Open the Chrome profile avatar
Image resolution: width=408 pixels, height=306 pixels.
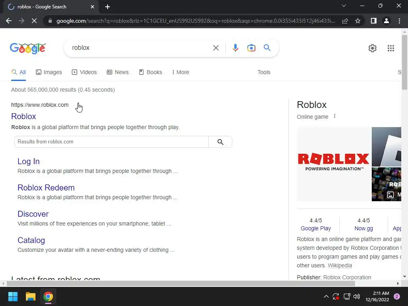[386, 21]
